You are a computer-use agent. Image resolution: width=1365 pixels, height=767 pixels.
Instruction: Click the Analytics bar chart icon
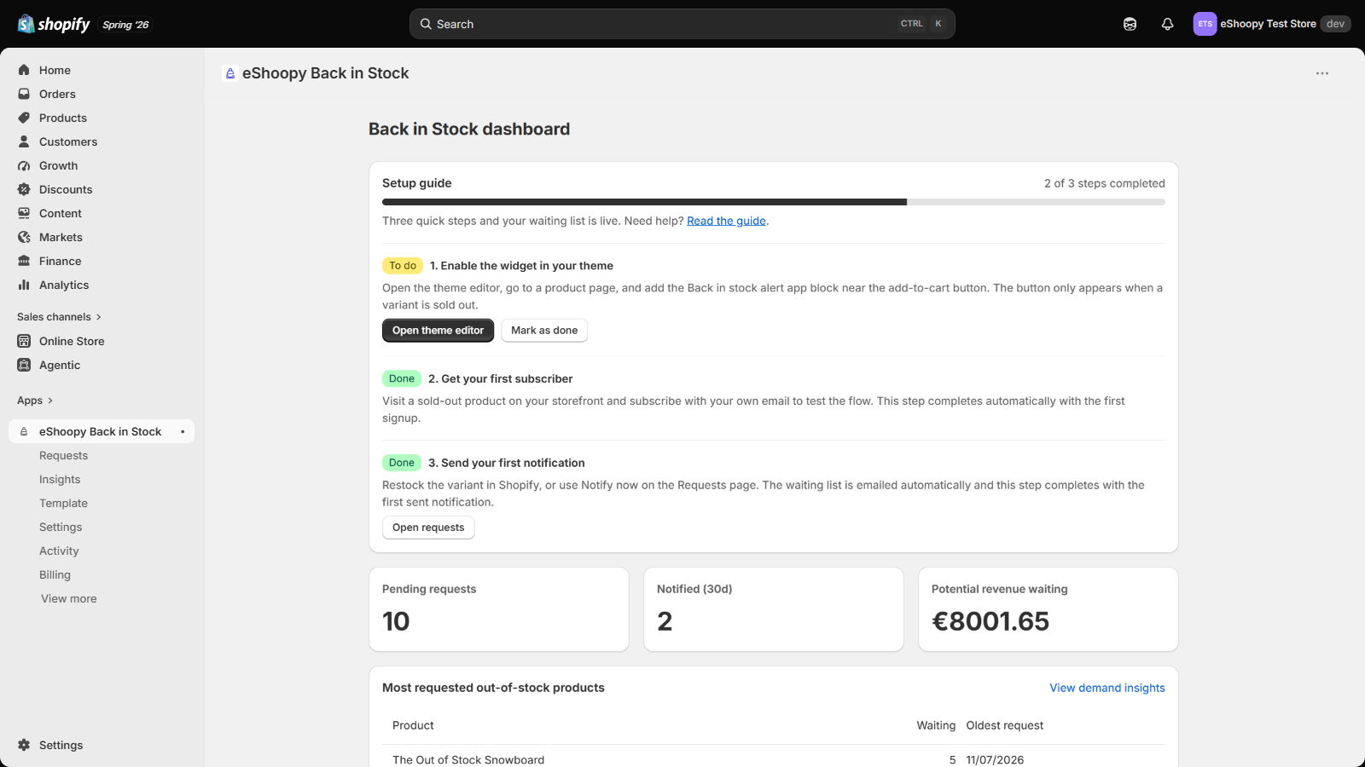24,285
